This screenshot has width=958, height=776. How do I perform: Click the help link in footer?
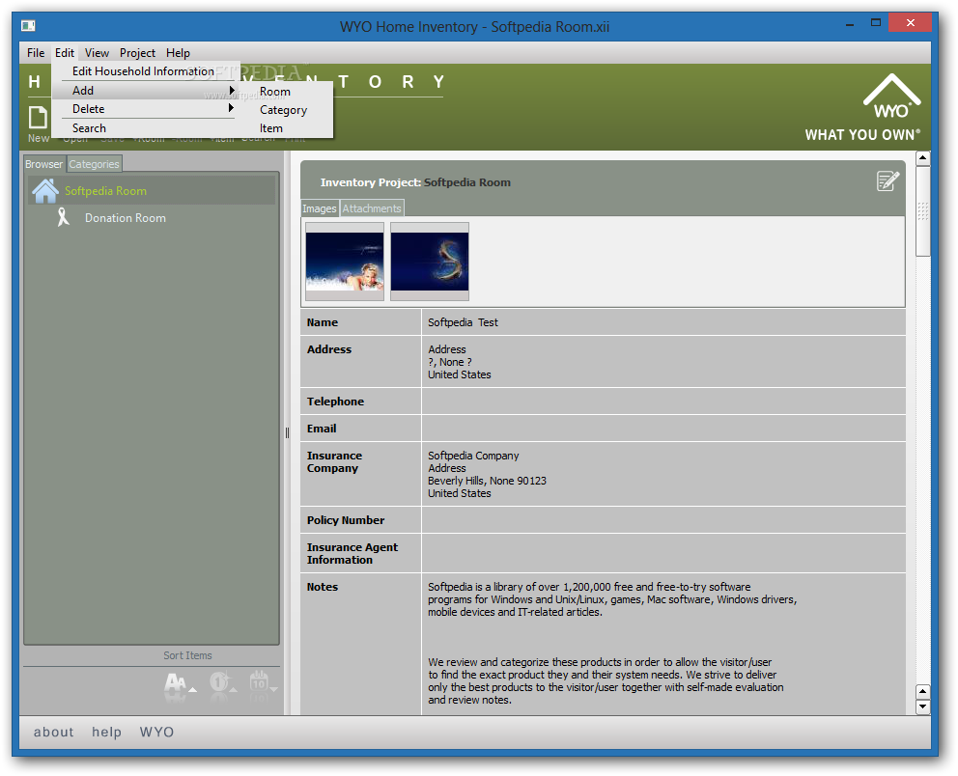click(x=106, y=732)
